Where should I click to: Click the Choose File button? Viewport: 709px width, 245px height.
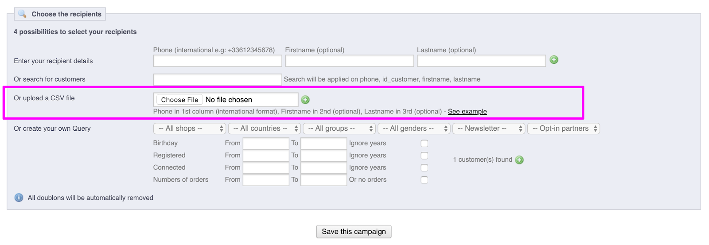179,100
